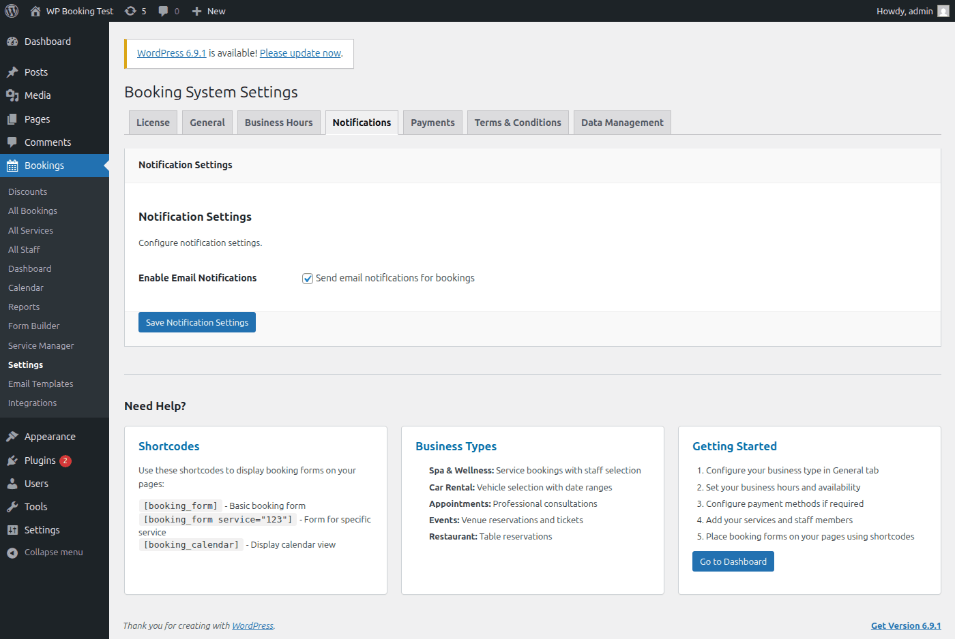Open the Tools menu

coord(35,507)
